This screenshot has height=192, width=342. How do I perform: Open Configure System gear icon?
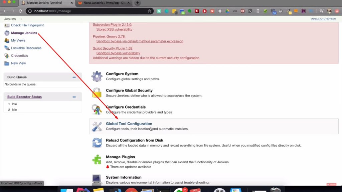coord(97,76)
